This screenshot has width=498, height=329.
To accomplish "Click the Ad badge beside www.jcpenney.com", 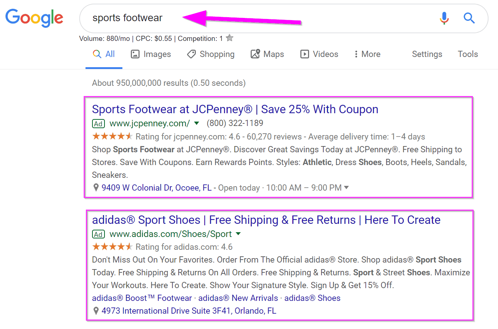I will click(98, 123).
